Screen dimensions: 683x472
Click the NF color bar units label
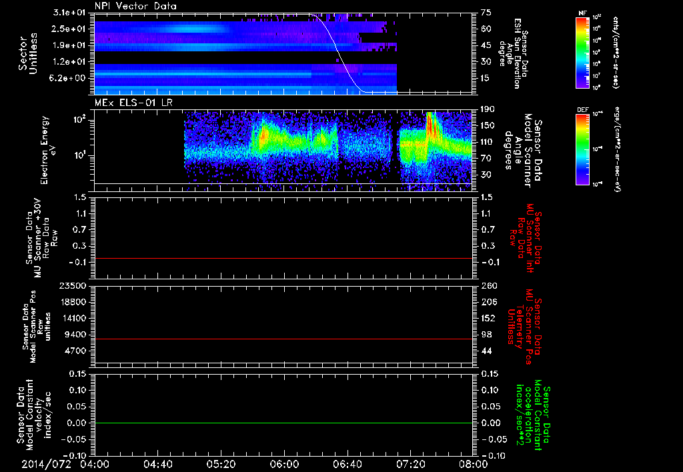[x=616, y=52]
